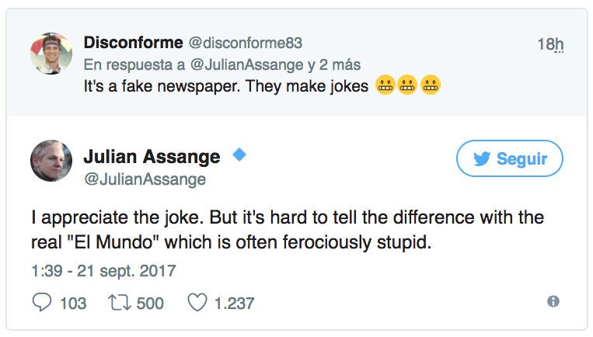Open the @JulianAssange mention in reply line

tap(249, 64)
